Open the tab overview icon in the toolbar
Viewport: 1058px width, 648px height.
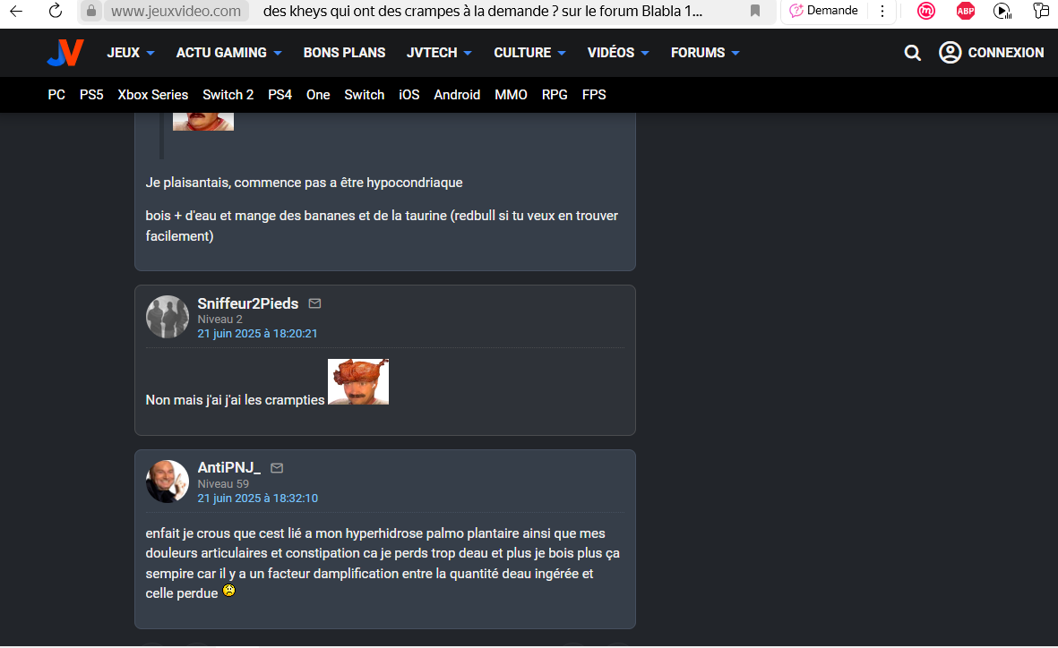1041,11
